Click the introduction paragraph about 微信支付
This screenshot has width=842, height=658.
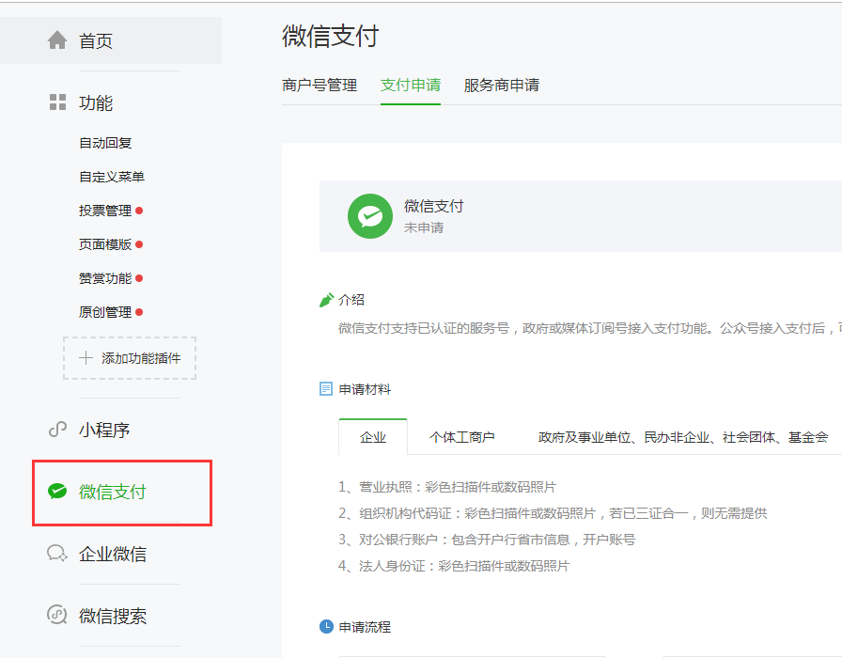pos(590,328)
